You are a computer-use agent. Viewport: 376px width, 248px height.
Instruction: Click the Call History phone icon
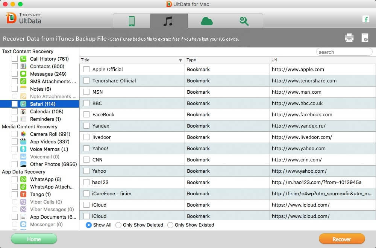23,59
